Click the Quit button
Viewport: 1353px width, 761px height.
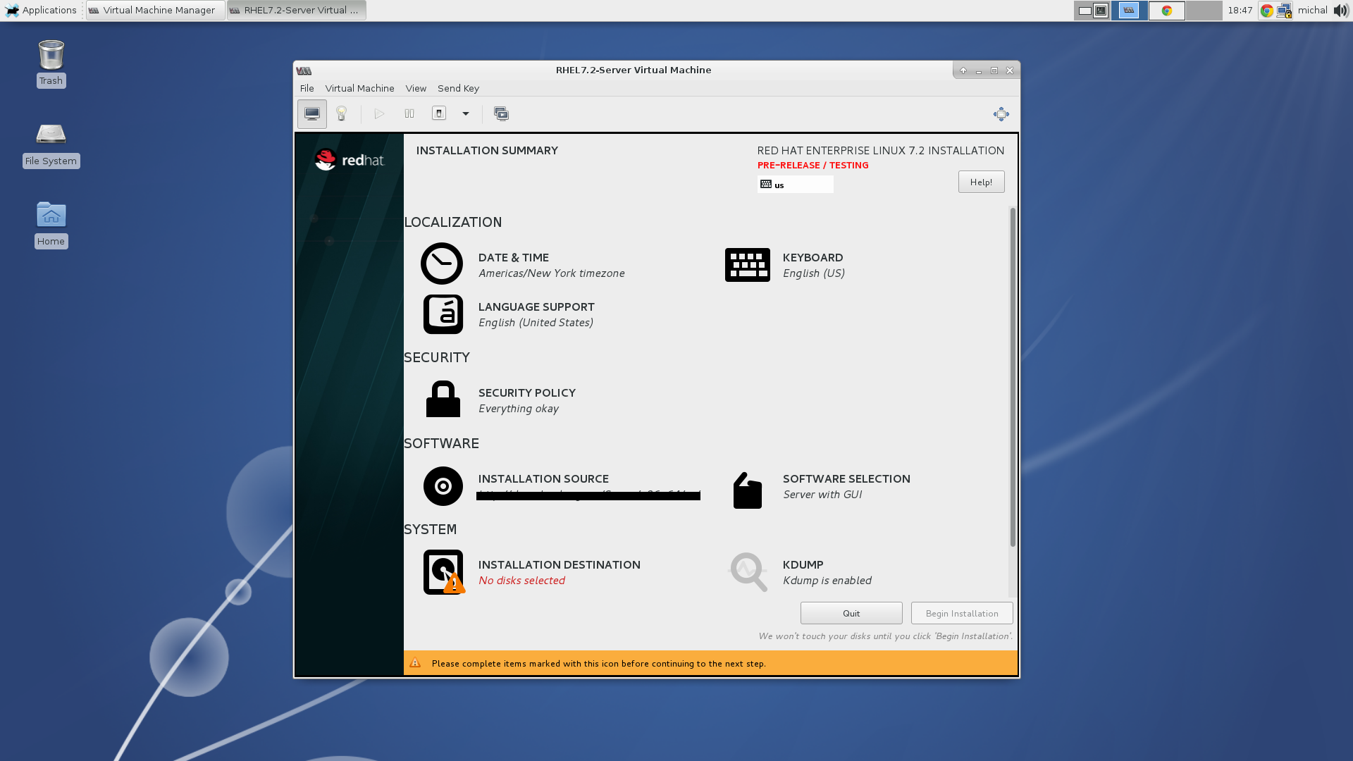851,613
